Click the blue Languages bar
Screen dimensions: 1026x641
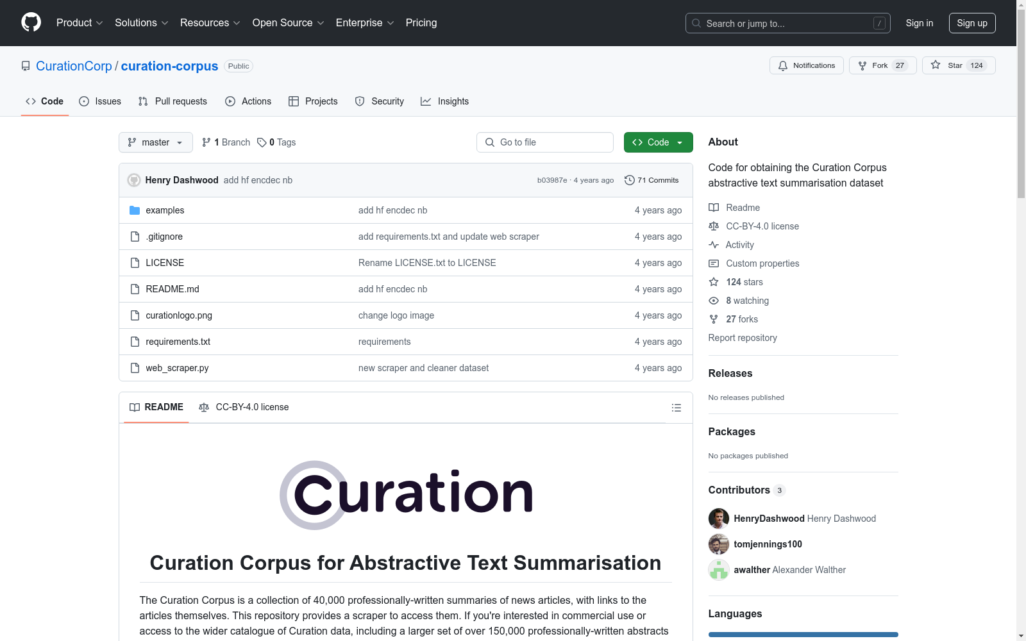pyautogui.click(x=803, y=635)
